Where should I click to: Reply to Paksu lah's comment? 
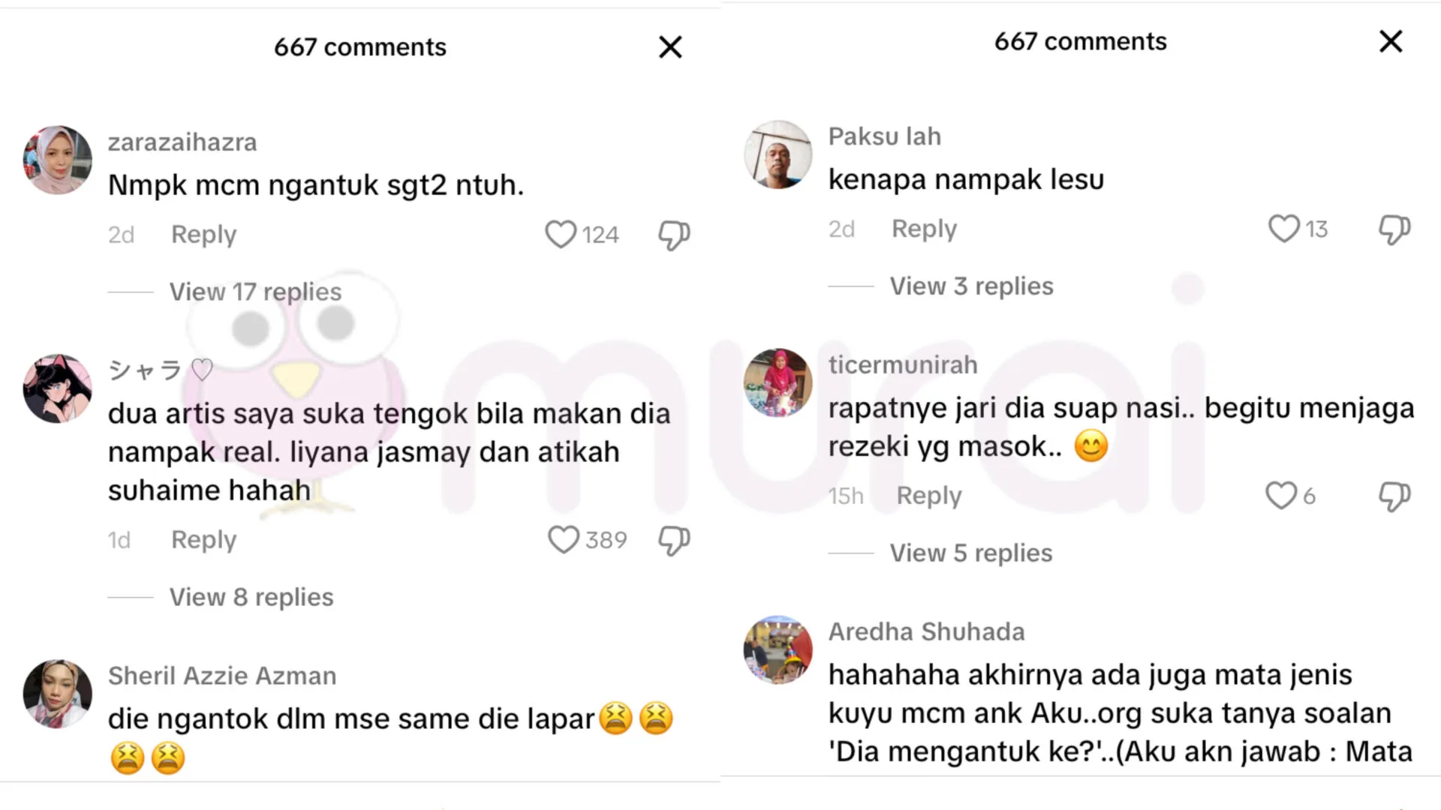pos(924,229)
